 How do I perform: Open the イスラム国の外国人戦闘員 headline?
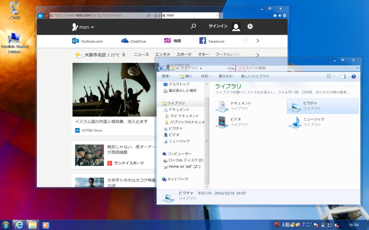coord(111,121)
